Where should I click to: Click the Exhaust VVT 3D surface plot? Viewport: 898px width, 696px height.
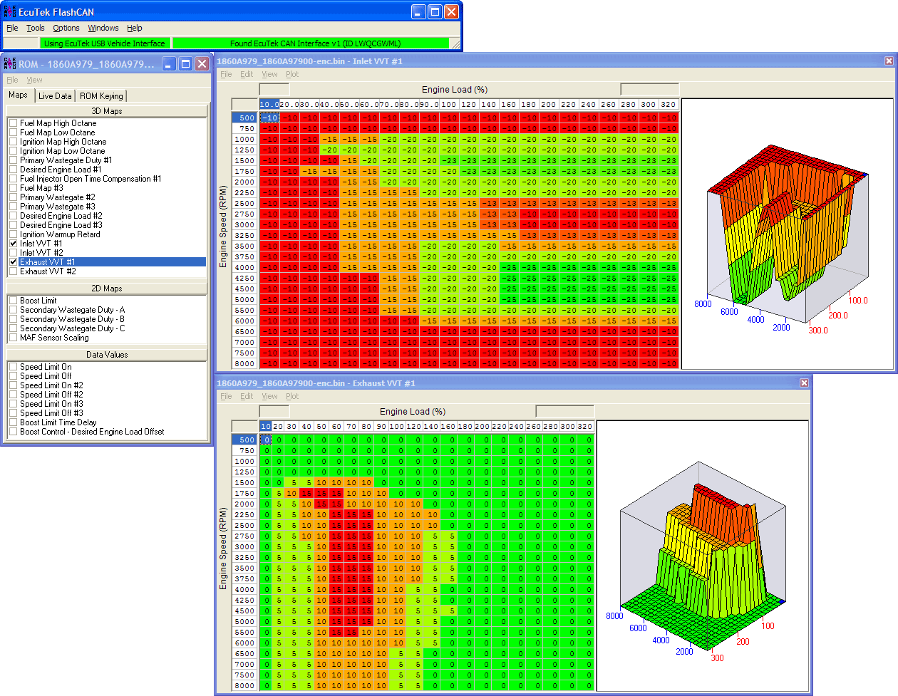703,556
